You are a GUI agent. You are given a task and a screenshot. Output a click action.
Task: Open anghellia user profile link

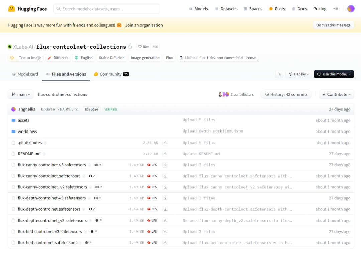[x=27, y=109]
